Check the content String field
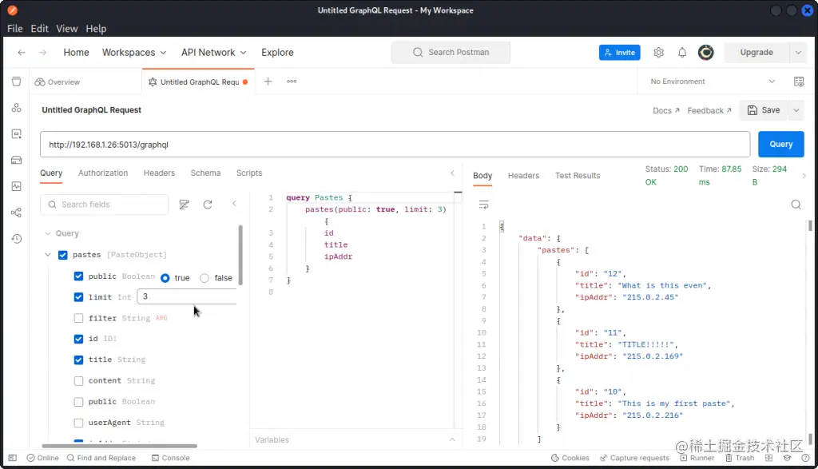818x469 pixels. [x=78, y=380]
